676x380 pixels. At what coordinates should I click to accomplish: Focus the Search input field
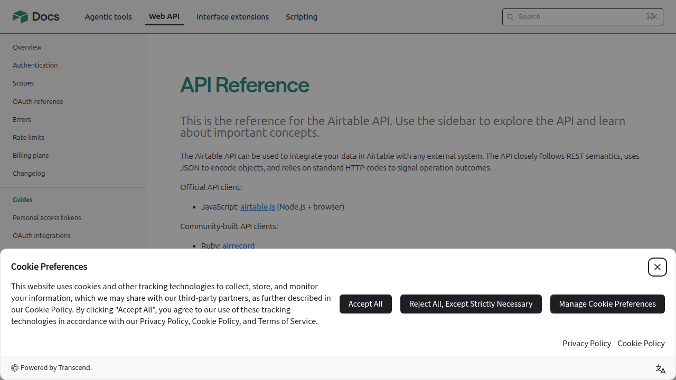(x=583, y=17)
